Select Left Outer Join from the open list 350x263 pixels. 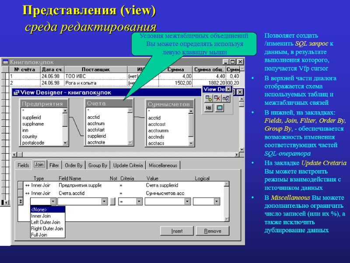45,221
